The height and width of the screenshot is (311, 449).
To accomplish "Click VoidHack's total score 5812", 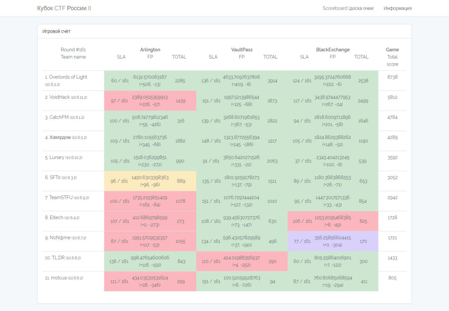I will (x=393, y=97).
